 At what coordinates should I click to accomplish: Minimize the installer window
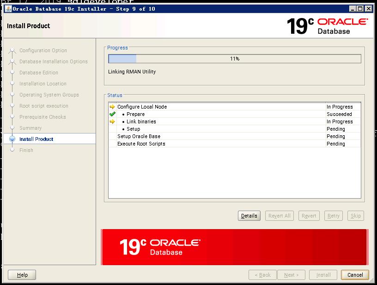(353, 9)
